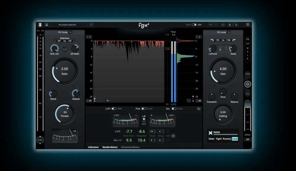
Task: Select the Indicators tab
Action: pyautogui.click(x=93, y=147)
